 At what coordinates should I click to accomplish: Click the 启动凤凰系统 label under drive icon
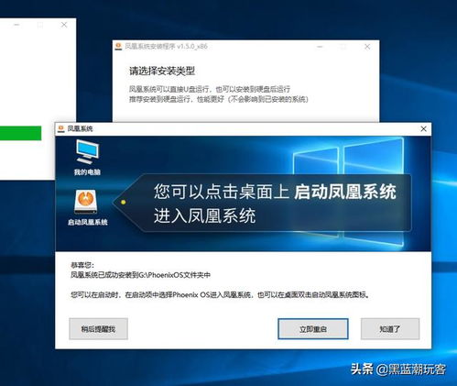(88, 222)
